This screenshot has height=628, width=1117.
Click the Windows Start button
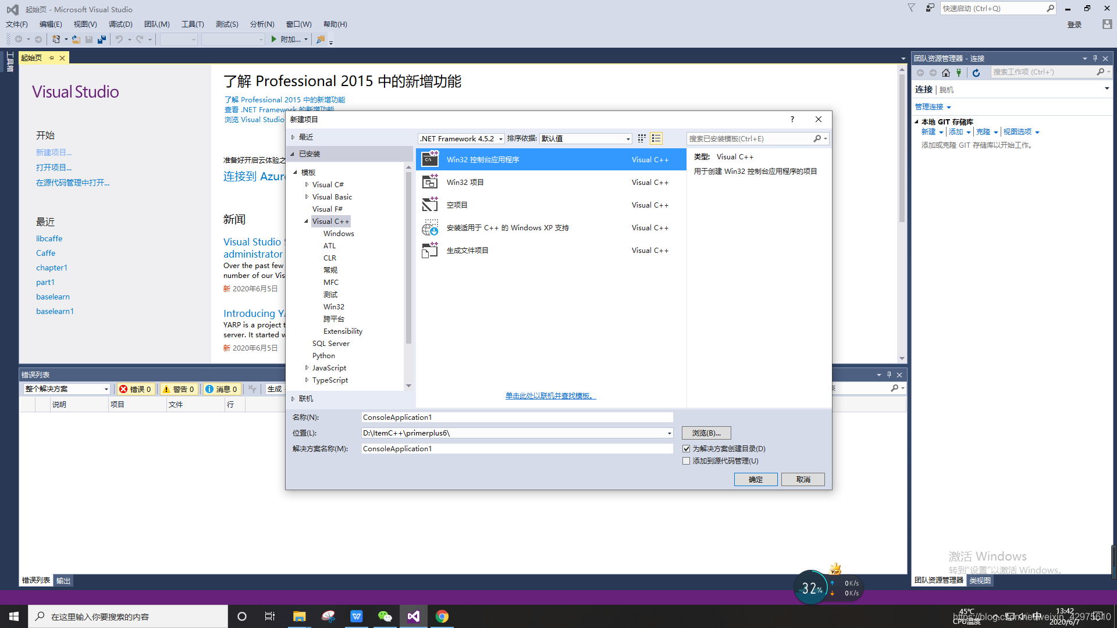click(14, 616)
